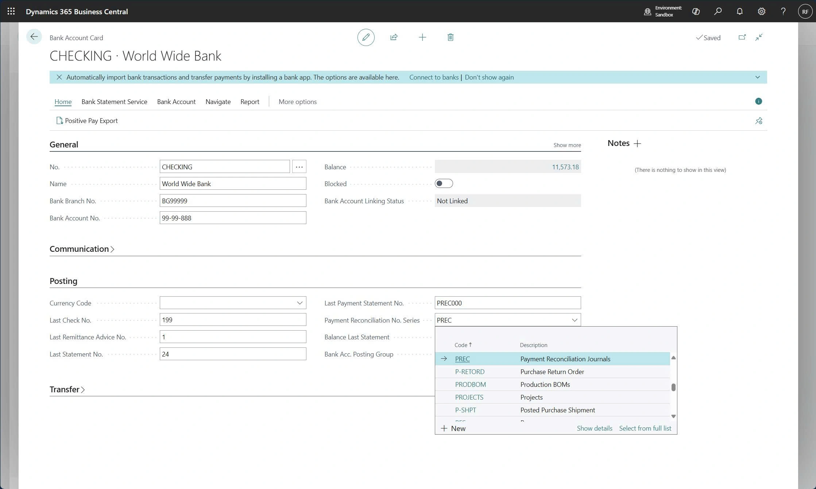The height and width of the screenshot is (489, 816).
Task: Select the PROJECTS code
Action: point(469,397)
